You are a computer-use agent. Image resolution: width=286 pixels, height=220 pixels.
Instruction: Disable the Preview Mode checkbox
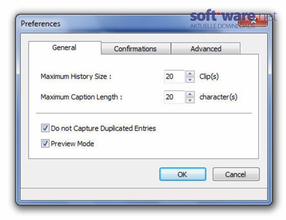tap(45, 143)
